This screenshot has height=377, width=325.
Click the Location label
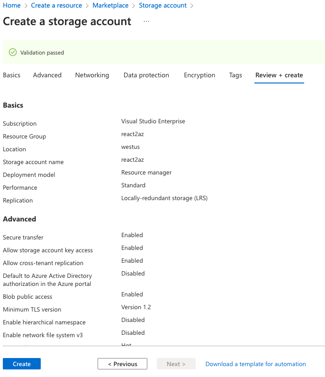tap(14, 149)
